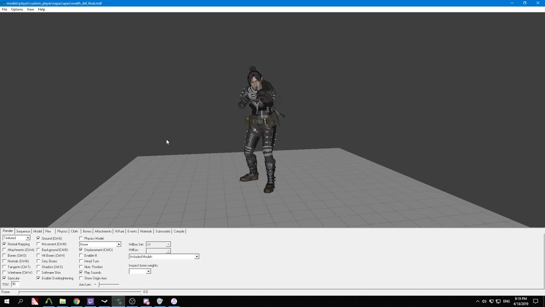Switch to the Submodels tab
545x307 pixels.
click(x=163, y=232)
